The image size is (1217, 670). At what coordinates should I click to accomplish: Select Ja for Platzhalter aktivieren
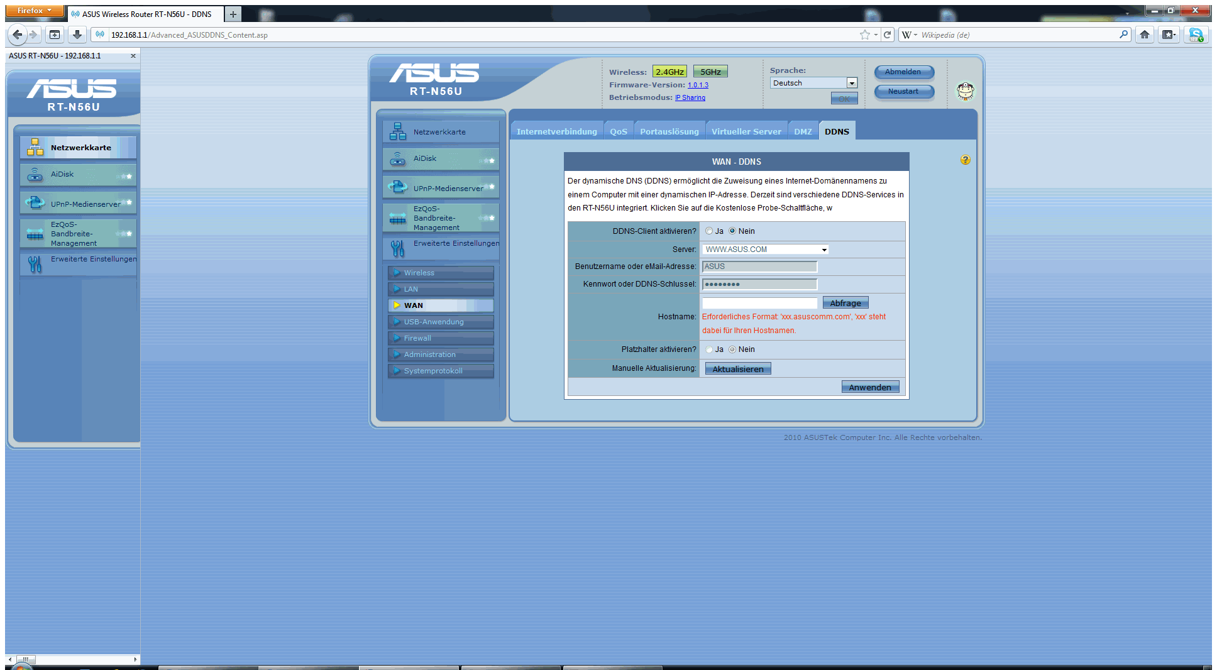click(x=709, y=349)
